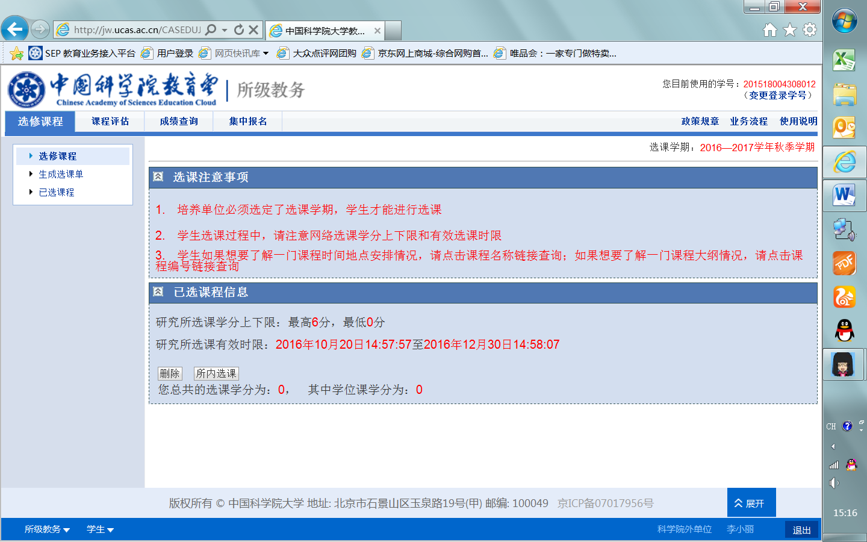Click 变更登录学号 link

pyautogui.click(x=778, y=95)
